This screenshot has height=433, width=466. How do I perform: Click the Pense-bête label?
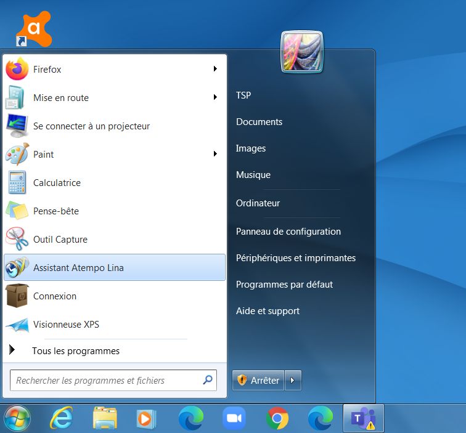coord(56,211)
